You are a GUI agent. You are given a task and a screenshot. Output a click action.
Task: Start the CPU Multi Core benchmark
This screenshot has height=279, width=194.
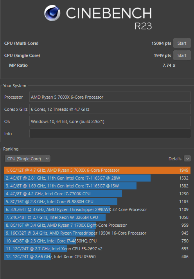click(x=182, y=43)
